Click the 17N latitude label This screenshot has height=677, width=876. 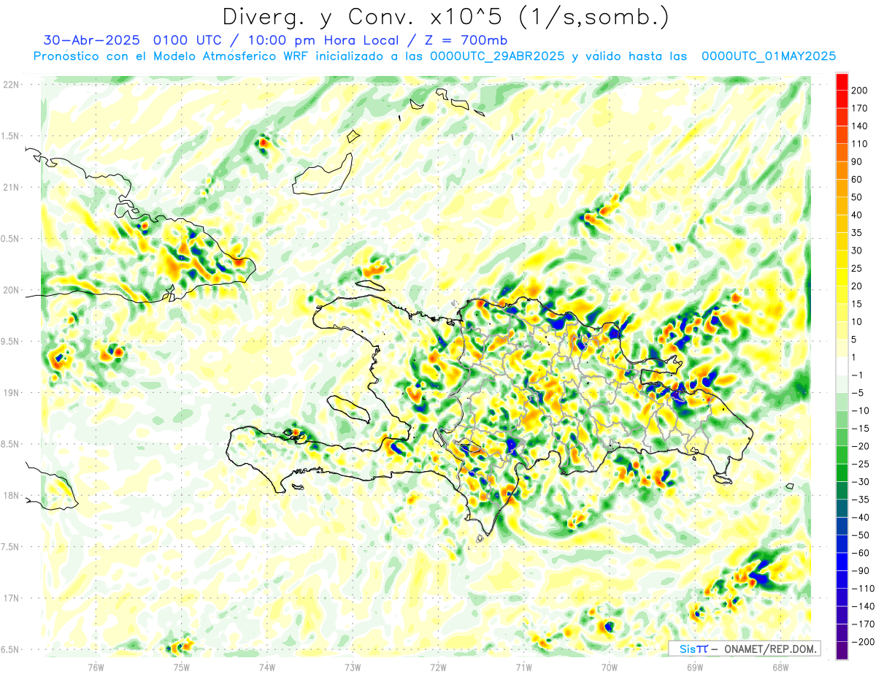(11, 598)
